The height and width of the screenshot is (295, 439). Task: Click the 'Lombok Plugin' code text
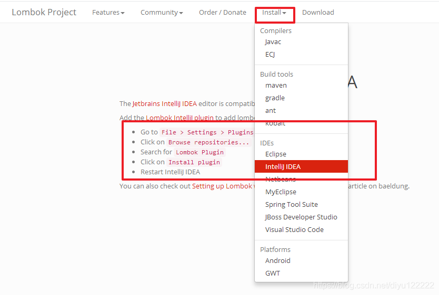[199, 152]
